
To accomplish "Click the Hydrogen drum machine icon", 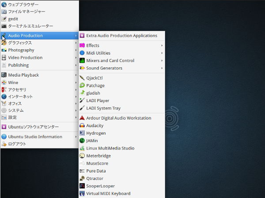I will 82,133.
